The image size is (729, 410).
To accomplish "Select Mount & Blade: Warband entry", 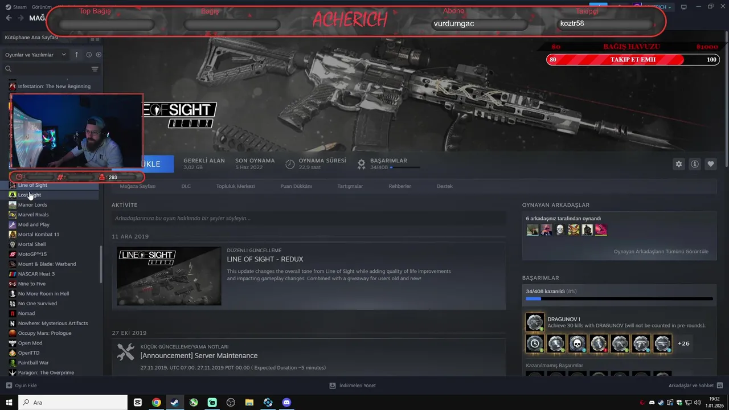I will click(47, 264).
